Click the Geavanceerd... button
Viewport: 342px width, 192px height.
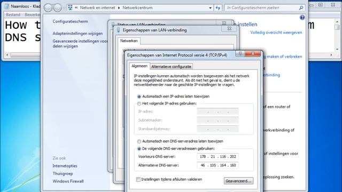pyautogui.click(x=238, y=181)
